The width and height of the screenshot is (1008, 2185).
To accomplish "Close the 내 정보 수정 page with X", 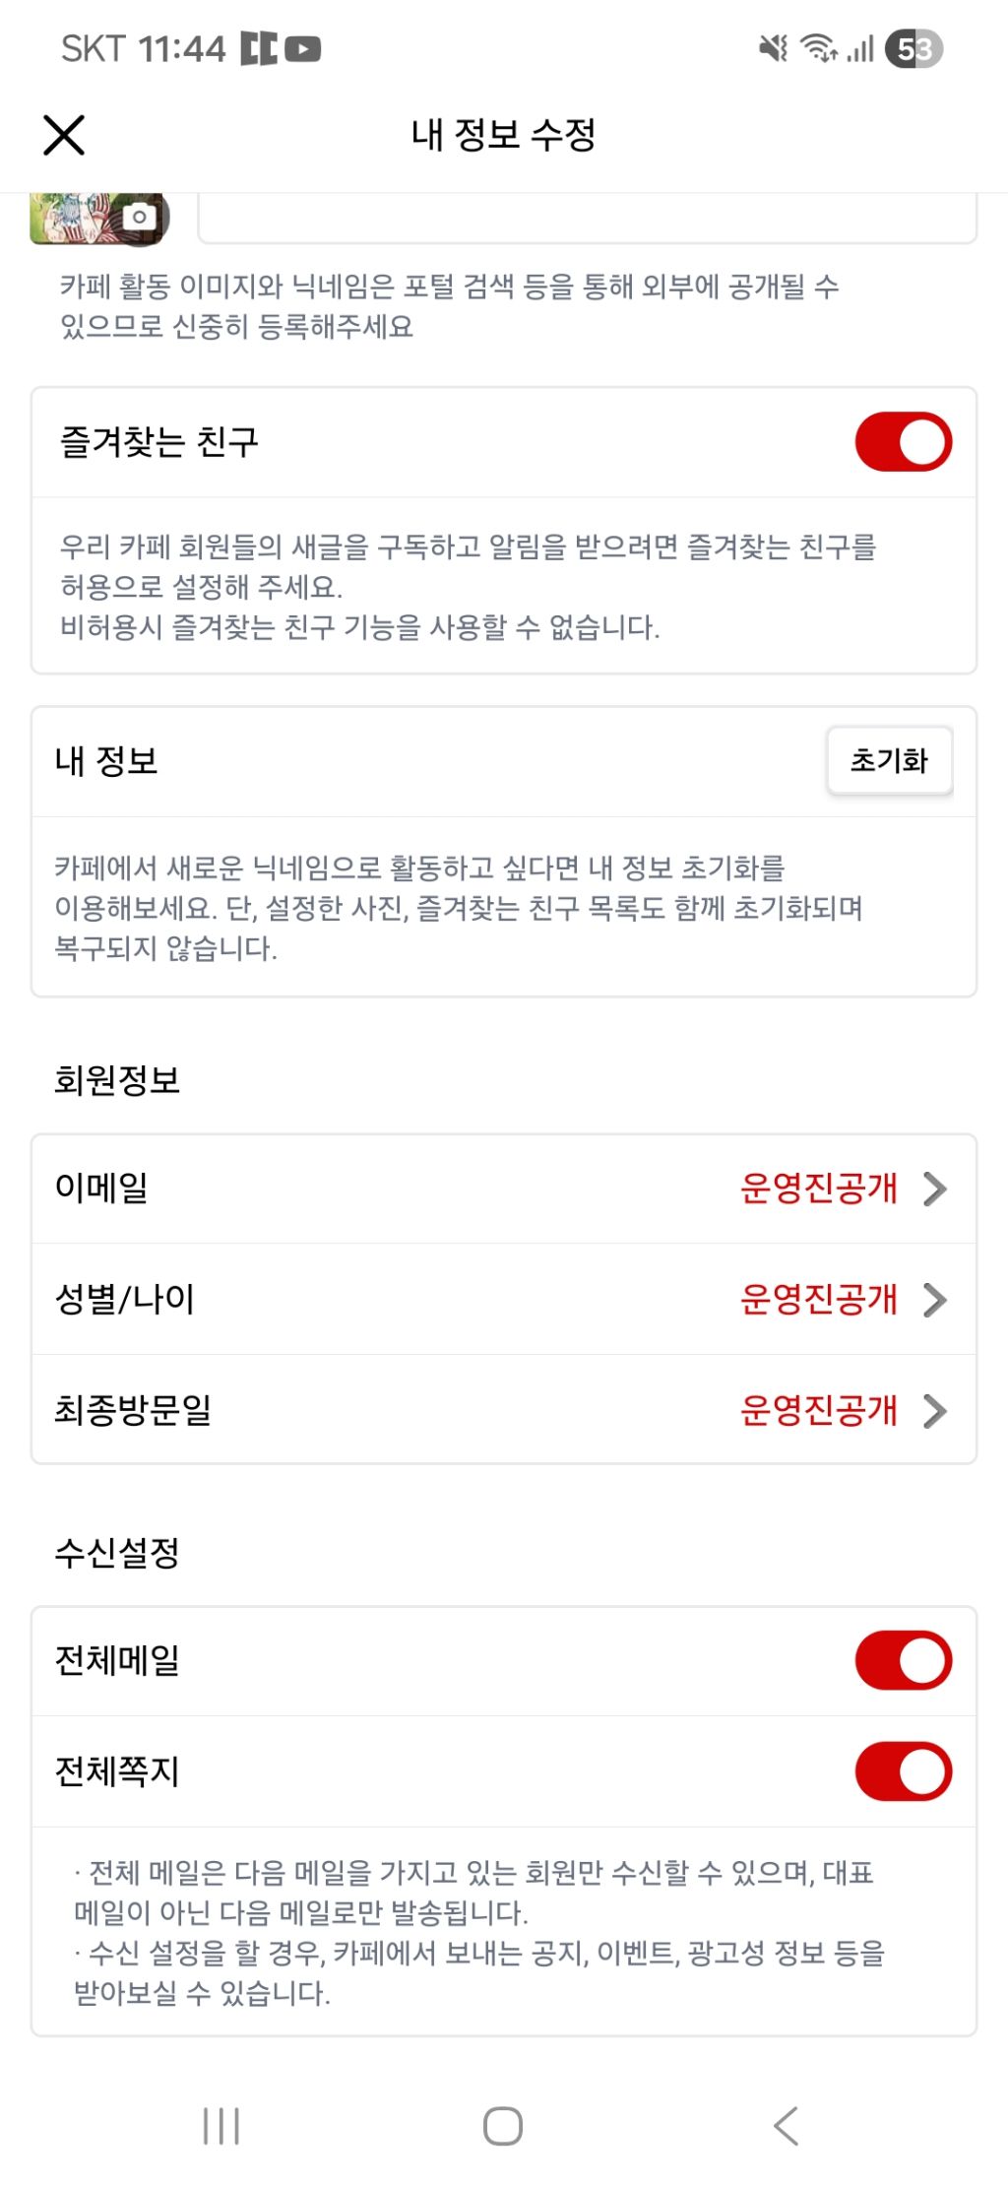I will (x=64, y=135).
